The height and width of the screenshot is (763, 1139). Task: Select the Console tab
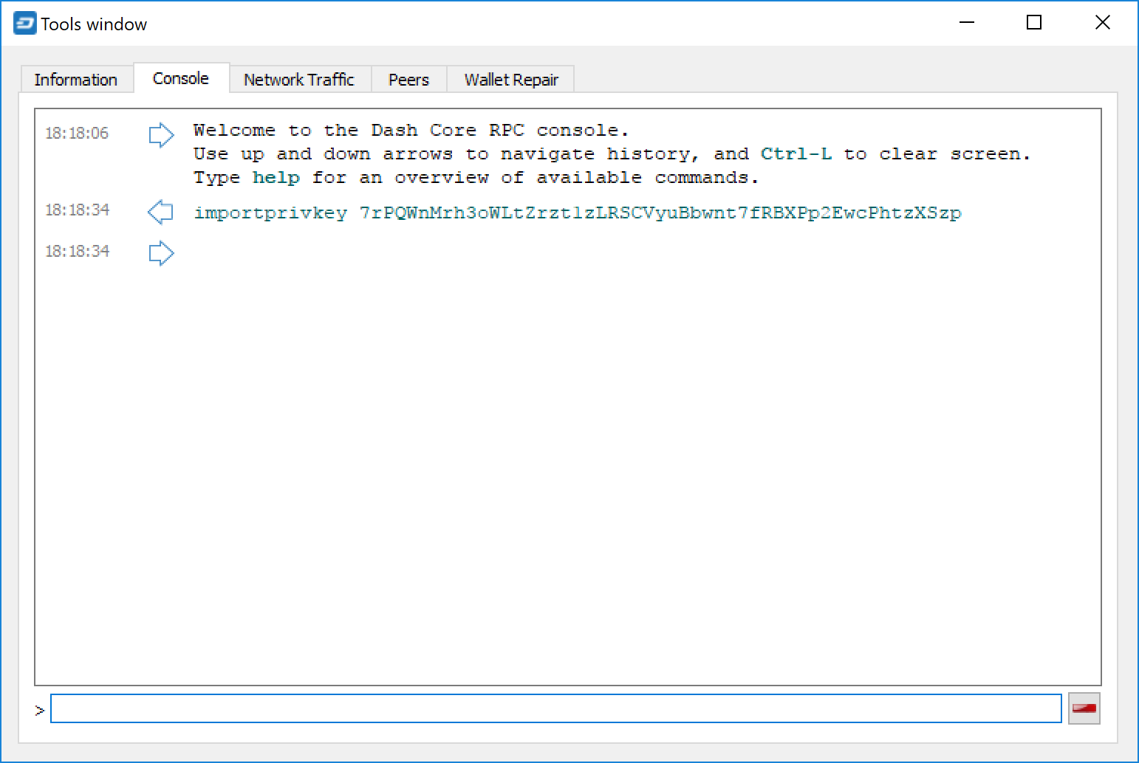pos(181,78)
